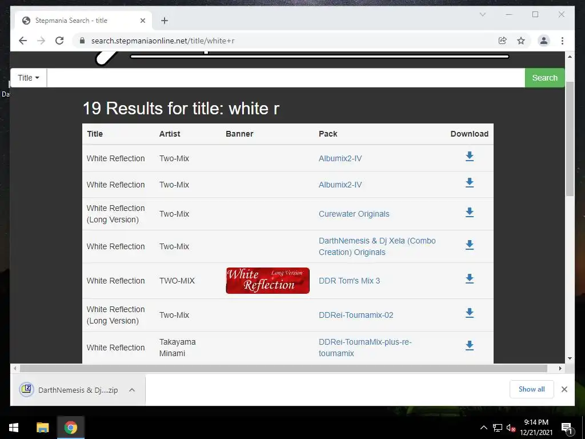The image size is (585, 439).
Task: Click the Pack column header
Action: pyautogui.click(x=328, y=134)
